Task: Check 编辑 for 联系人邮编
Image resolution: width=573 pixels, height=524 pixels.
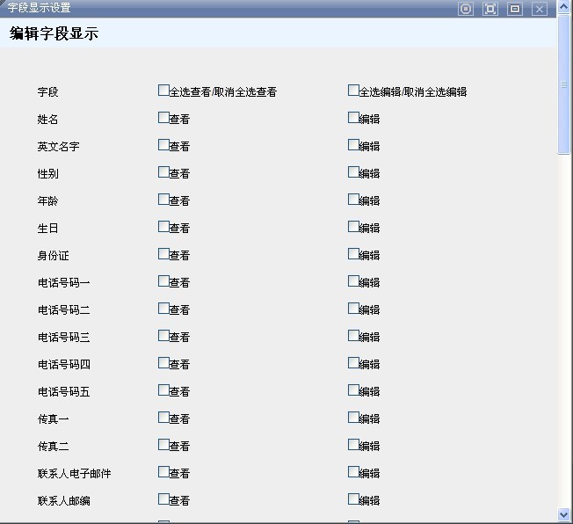Action: click(x=353, y=499)
